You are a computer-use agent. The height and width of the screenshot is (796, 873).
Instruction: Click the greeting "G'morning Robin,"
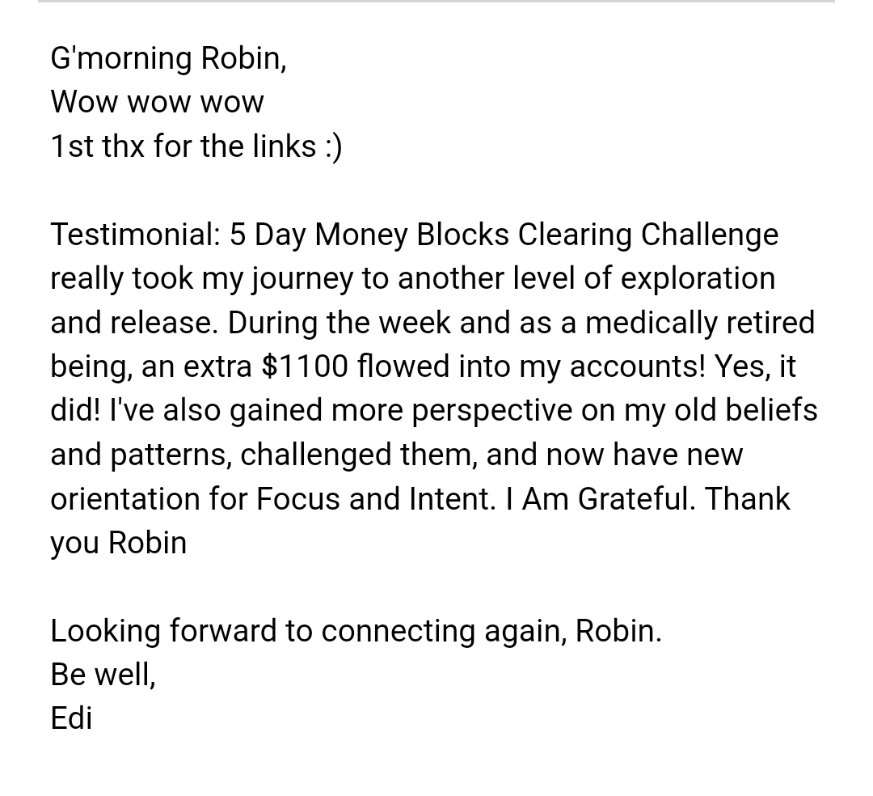[x=168, y=59]
